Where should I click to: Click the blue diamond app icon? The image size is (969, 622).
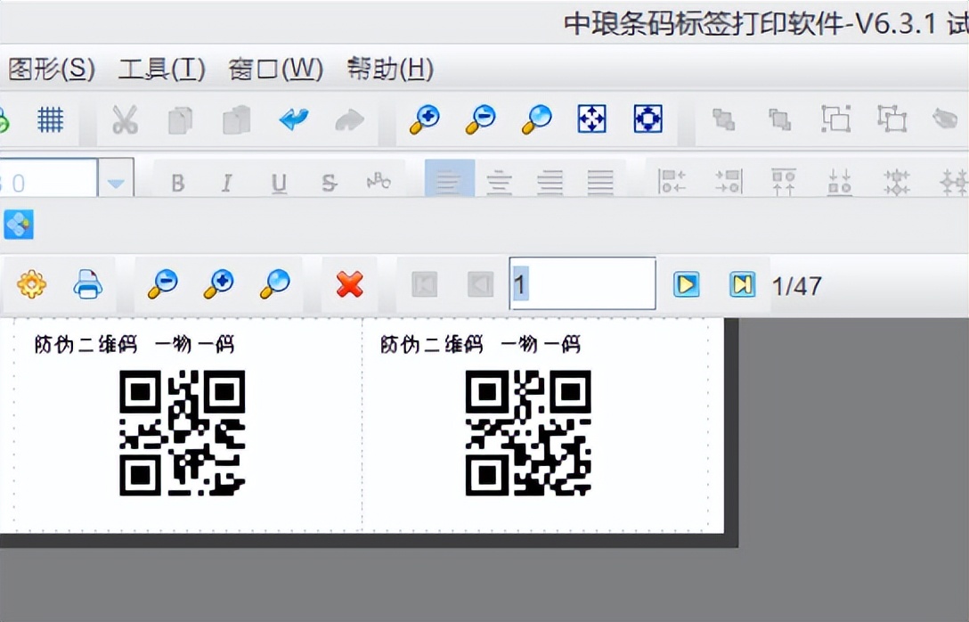coord(19,224)
